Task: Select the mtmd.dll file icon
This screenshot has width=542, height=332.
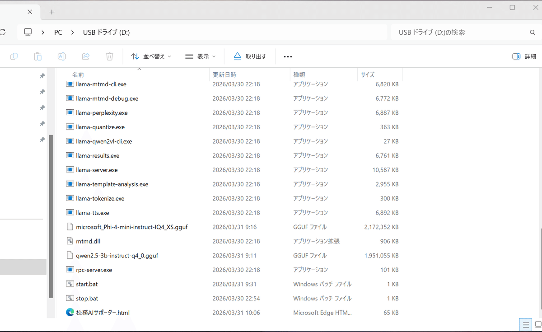Action: coord(70,241)
